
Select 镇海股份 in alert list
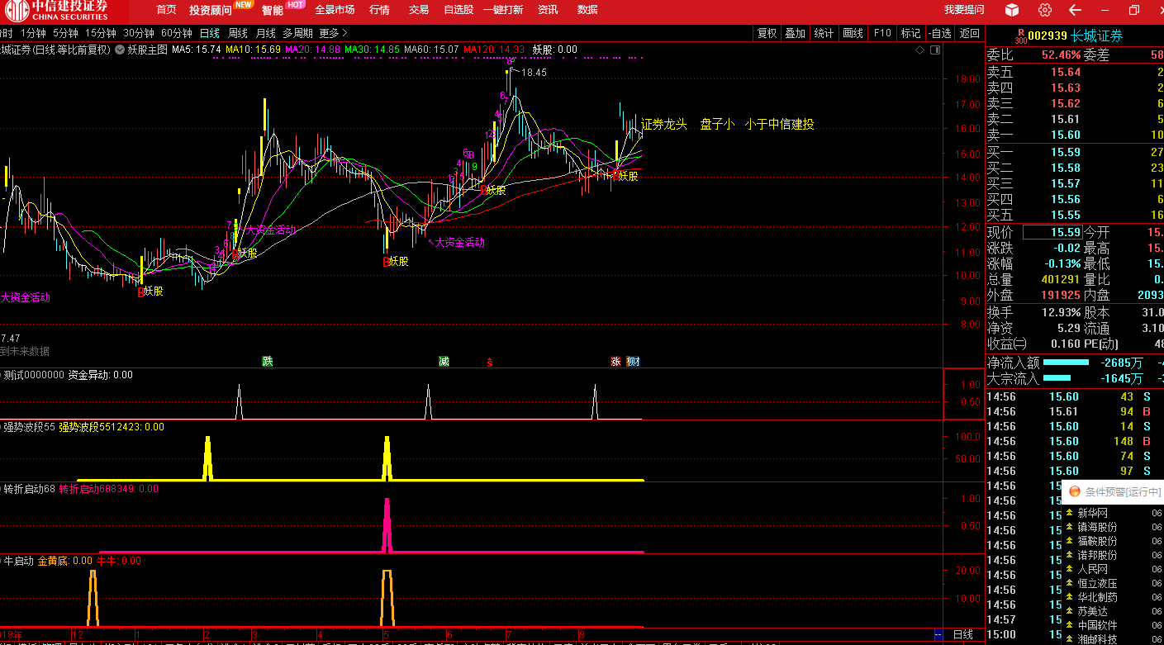coord(1097,527)
